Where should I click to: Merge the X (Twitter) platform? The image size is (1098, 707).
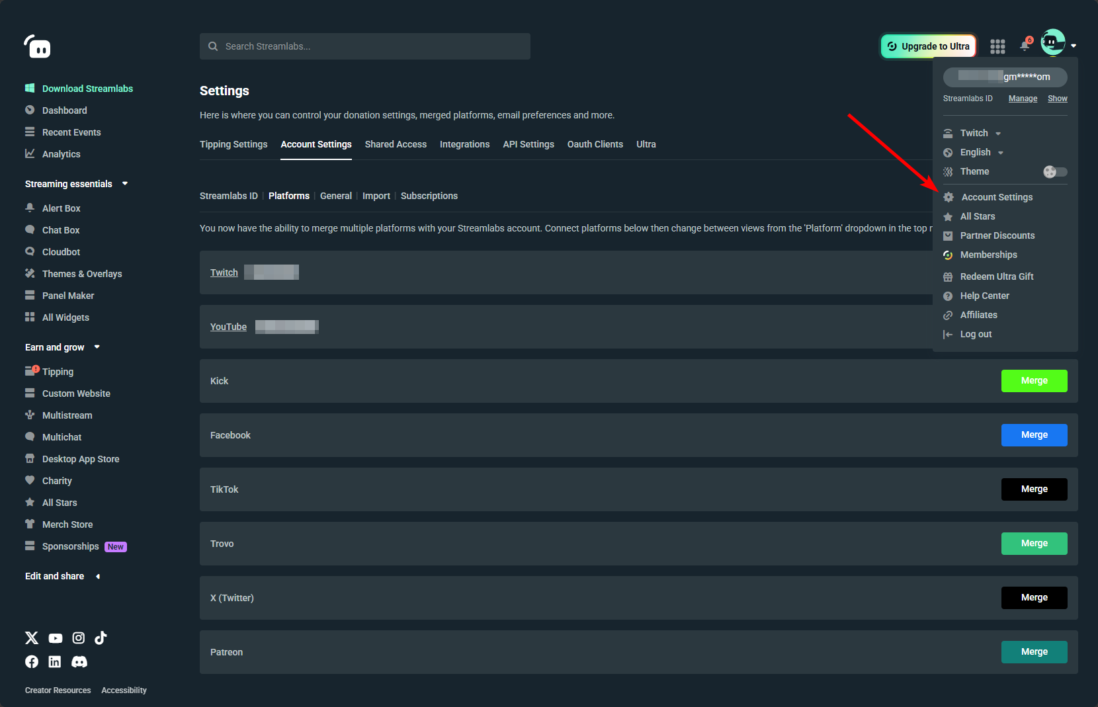pos(1034,598)
